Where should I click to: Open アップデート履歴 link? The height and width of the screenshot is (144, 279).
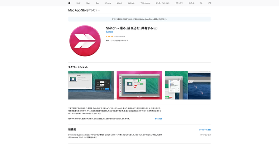click(x=204, y=130)
